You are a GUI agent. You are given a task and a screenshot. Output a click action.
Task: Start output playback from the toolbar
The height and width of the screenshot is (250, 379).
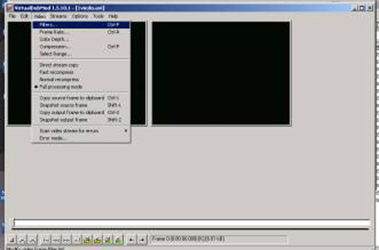coord(33,240)
